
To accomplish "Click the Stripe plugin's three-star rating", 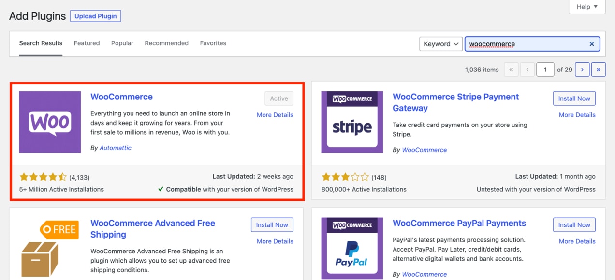I will 344,176.
